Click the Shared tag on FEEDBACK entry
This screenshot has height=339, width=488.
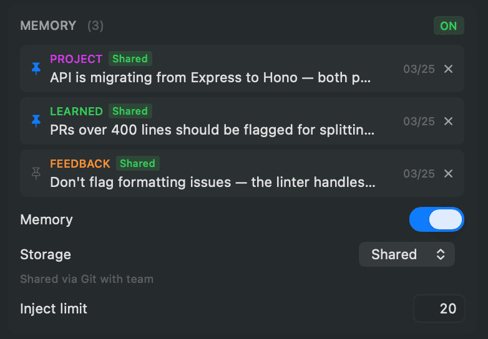click(x=137, y=164)
